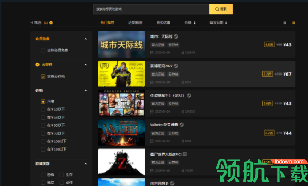308x186 pixels.
Task: Open the 城市天际线 game cover thumbnail
Action: [121, 44]
